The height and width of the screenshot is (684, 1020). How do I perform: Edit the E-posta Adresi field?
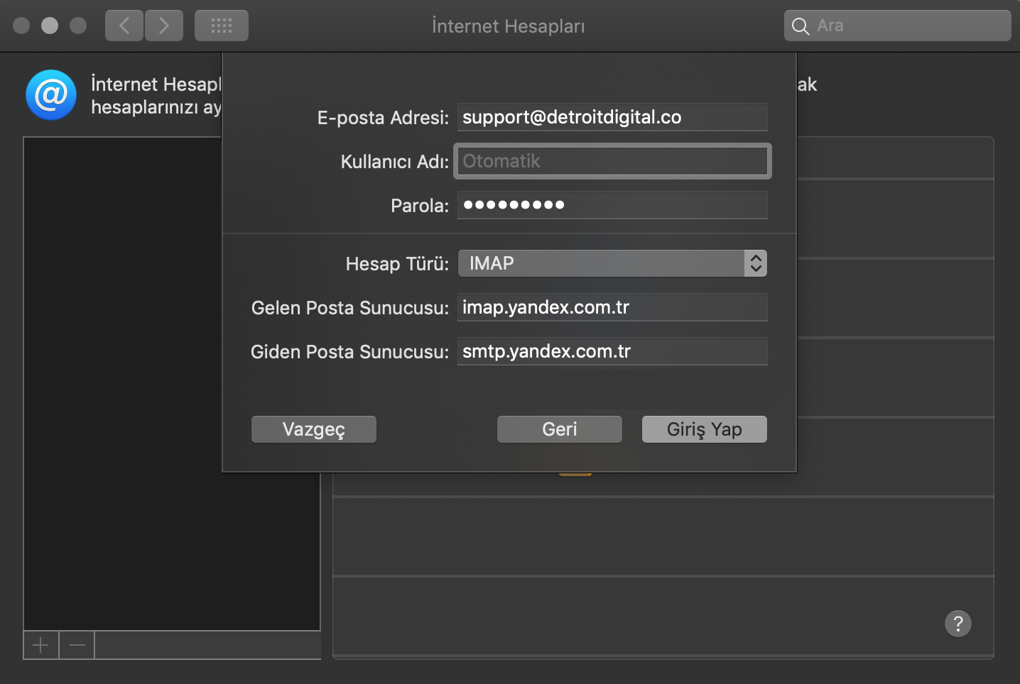click(x=612, y=117)
